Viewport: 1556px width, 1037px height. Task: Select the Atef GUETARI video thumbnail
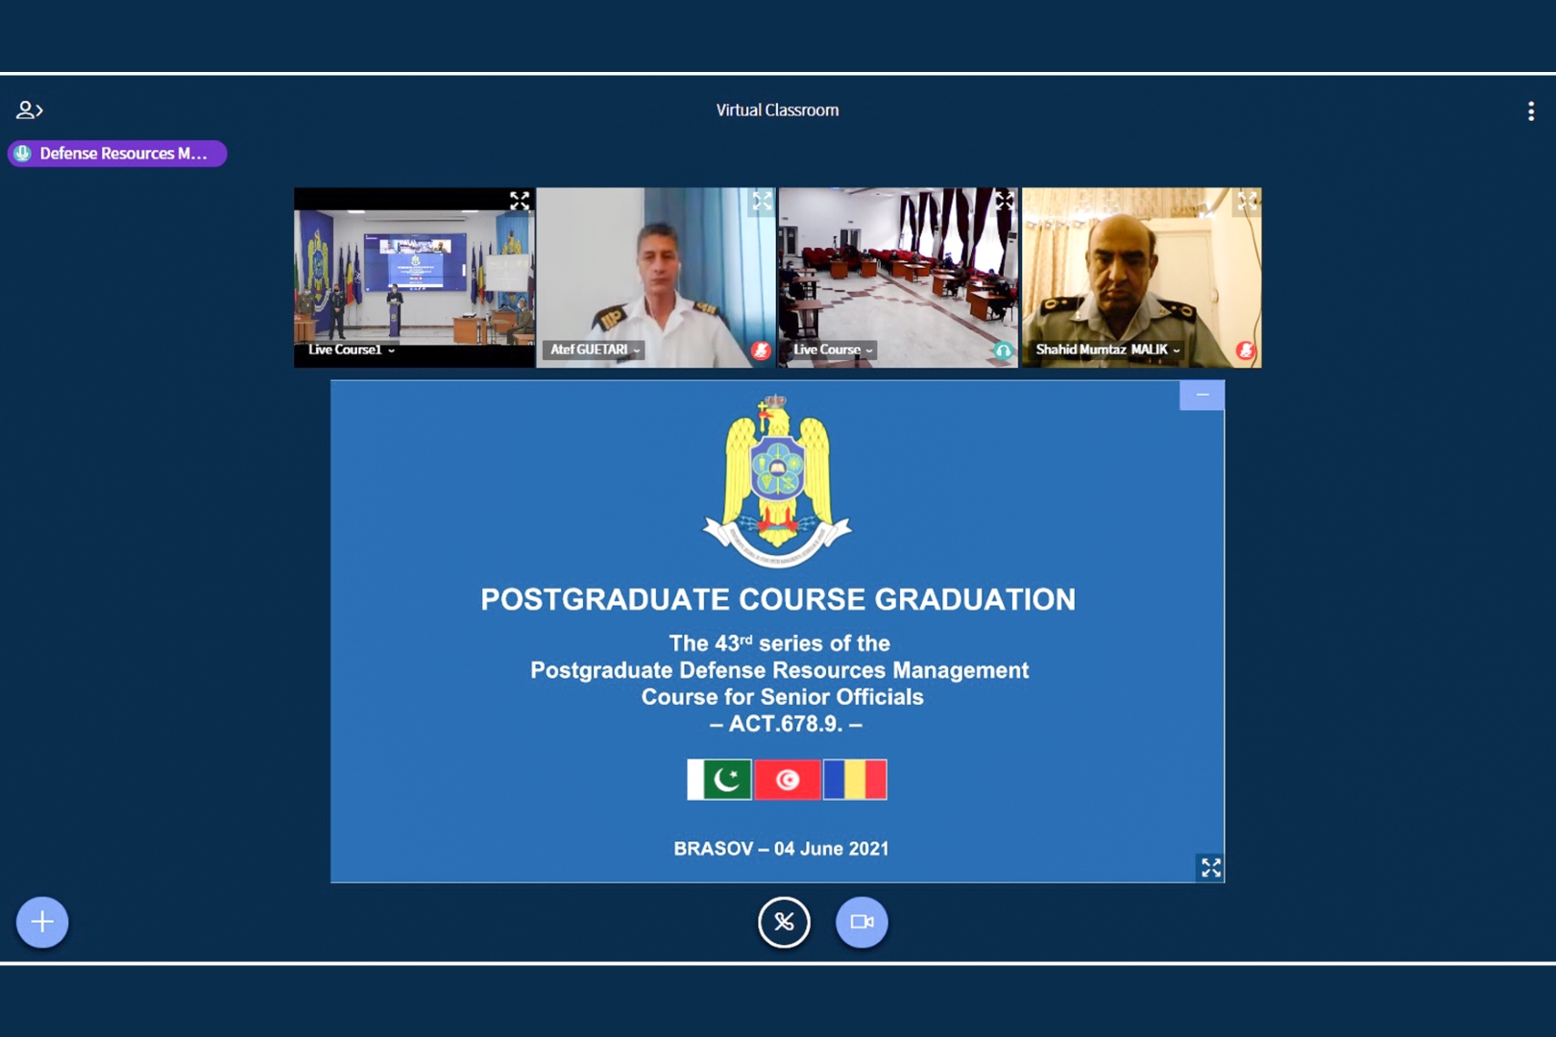click(656, 277)
